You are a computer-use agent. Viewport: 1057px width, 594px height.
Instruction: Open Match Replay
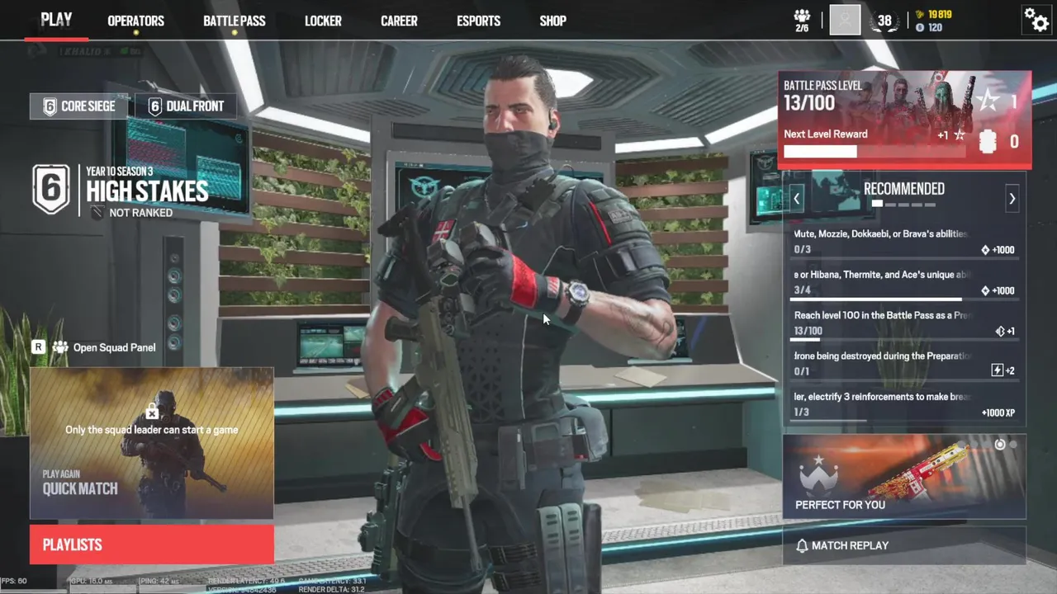(x=904, y=545)
